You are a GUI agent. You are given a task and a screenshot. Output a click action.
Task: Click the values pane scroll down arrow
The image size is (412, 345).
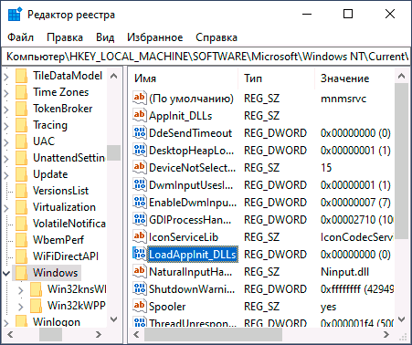tap(401, 319)
